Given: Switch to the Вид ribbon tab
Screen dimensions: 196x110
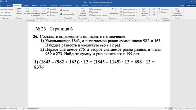Looking at the screenshot, I should (77, 5).
